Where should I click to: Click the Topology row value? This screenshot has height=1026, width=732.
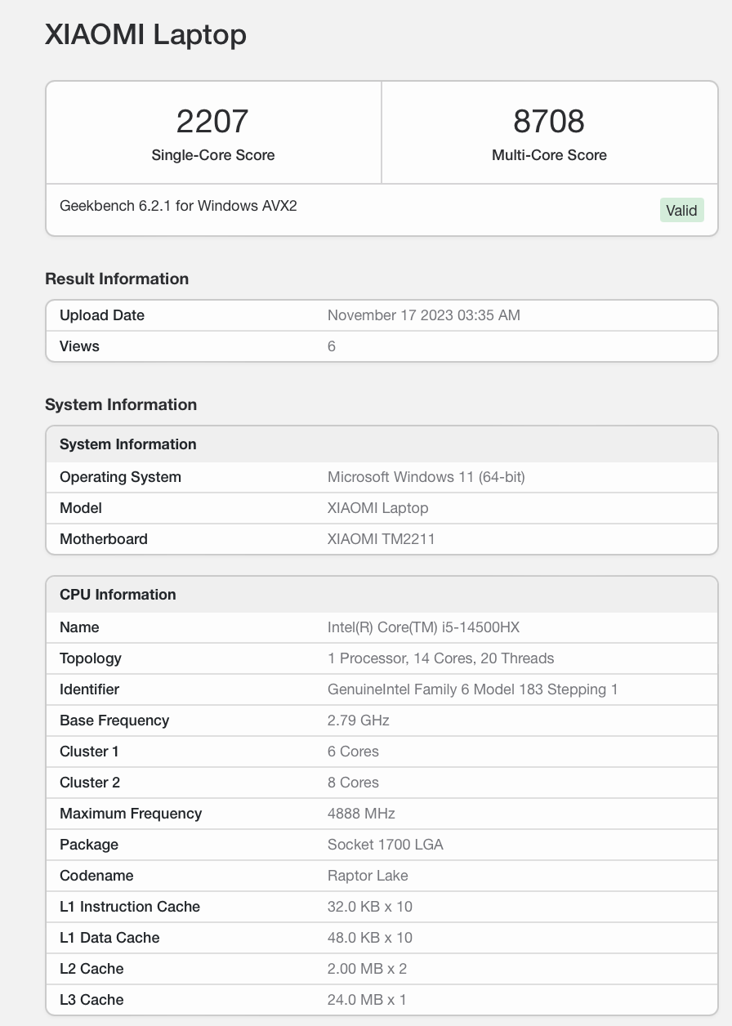click(x=440, y=658)
